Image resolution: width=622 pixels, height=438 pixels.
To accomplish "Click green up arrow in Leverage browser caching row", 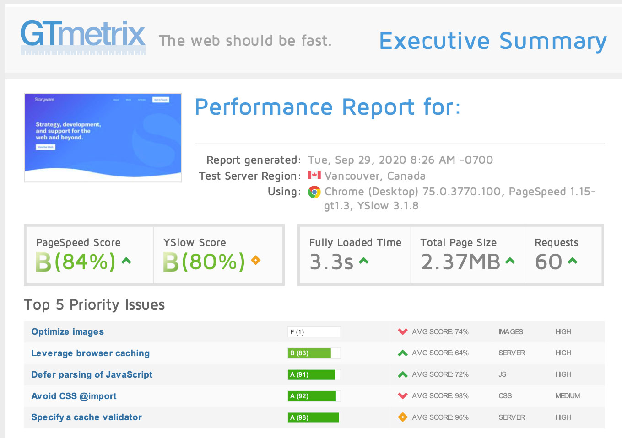I will pos(403,353).
